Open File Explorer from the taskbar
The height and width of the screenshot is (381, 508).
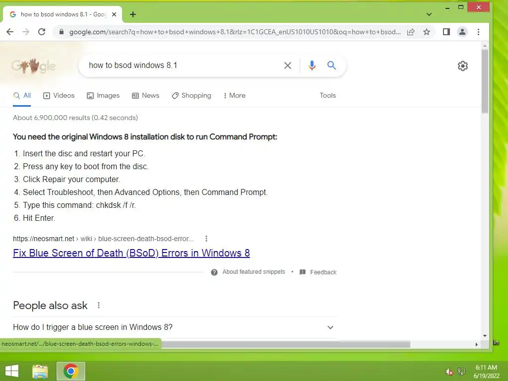click(x=40, y=371)
